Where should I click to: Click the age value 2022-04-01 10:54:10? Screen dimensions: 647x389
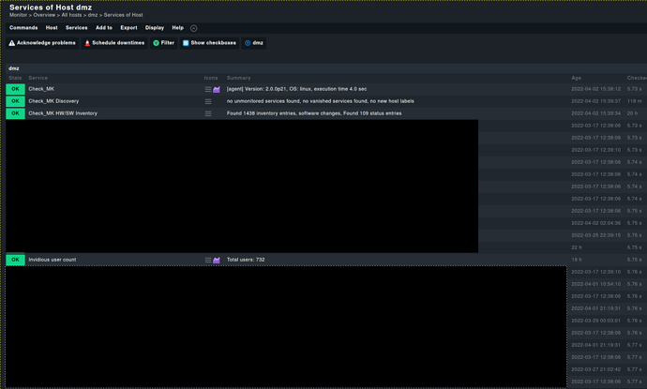(x=595, y=284)
